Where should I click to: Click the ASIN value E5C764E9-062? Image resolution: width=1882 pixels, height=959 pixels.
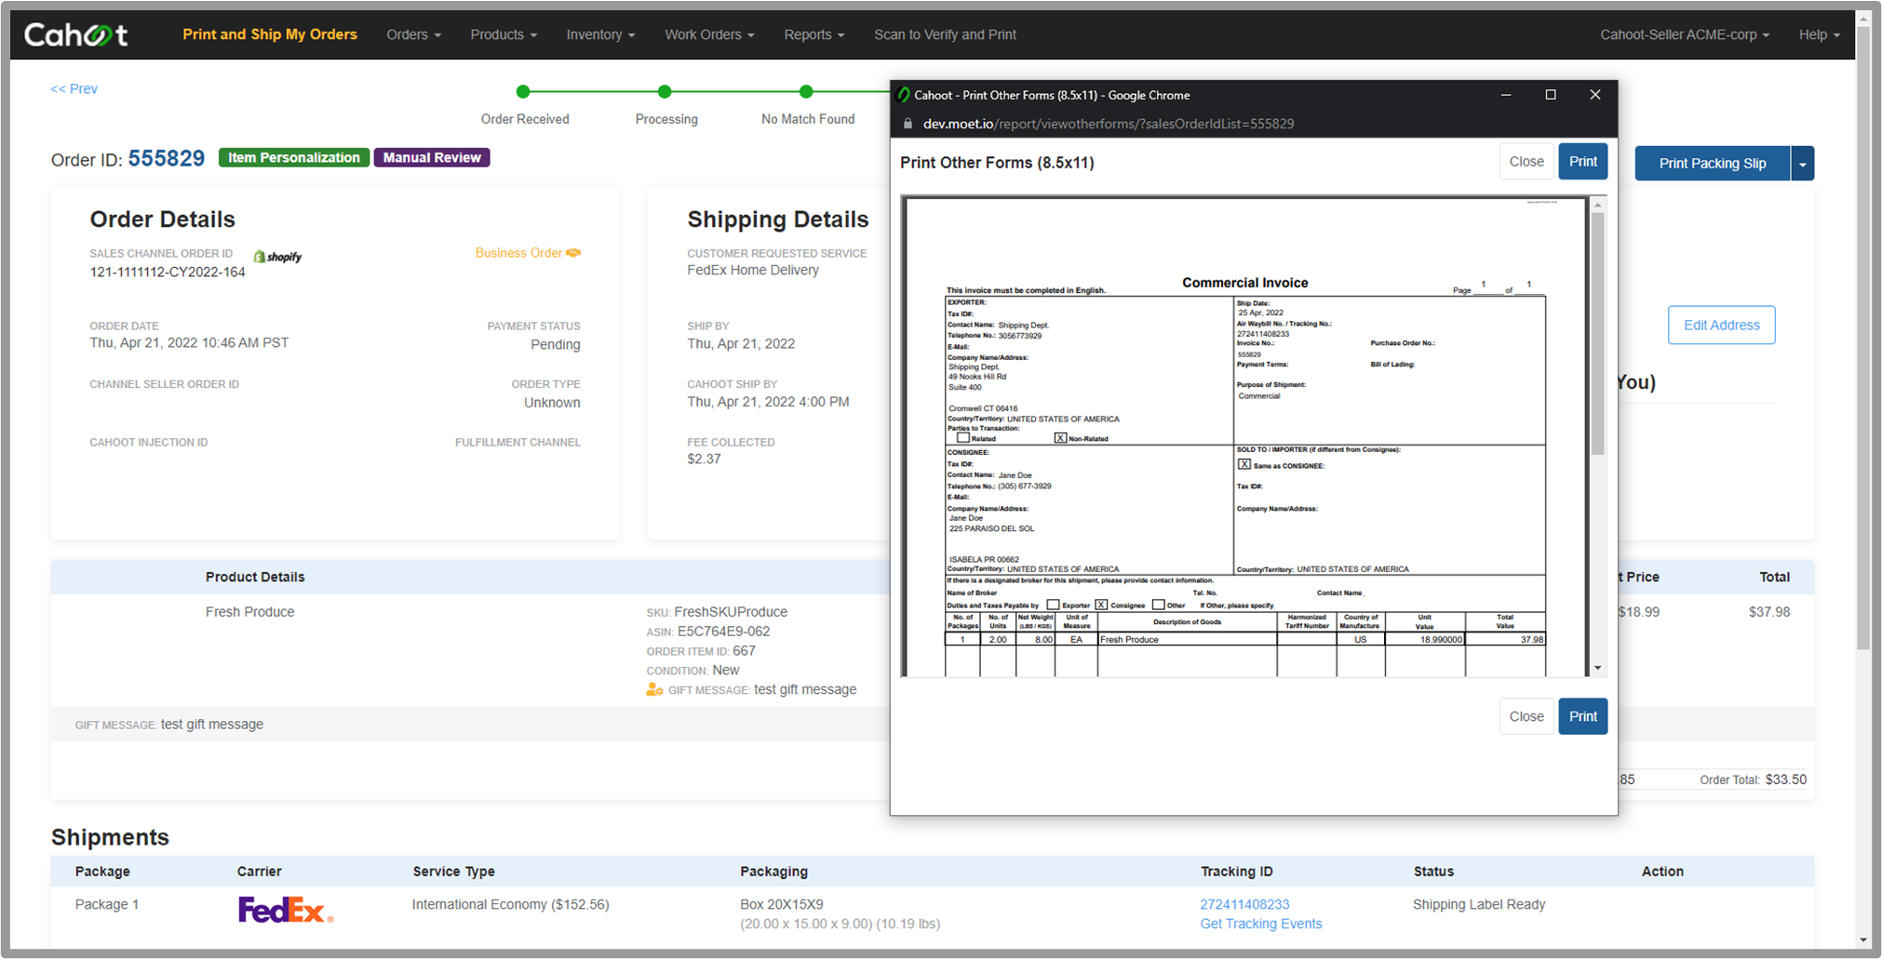pos(723,632)
